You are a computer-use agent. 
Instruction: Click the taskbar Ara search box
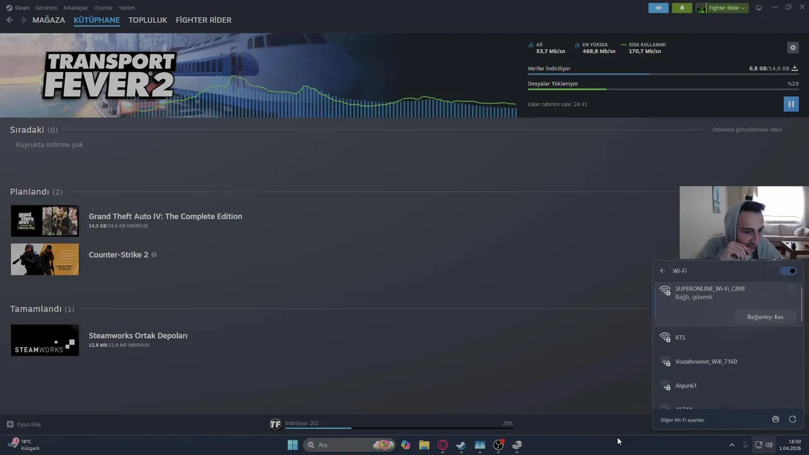point(348,445)
